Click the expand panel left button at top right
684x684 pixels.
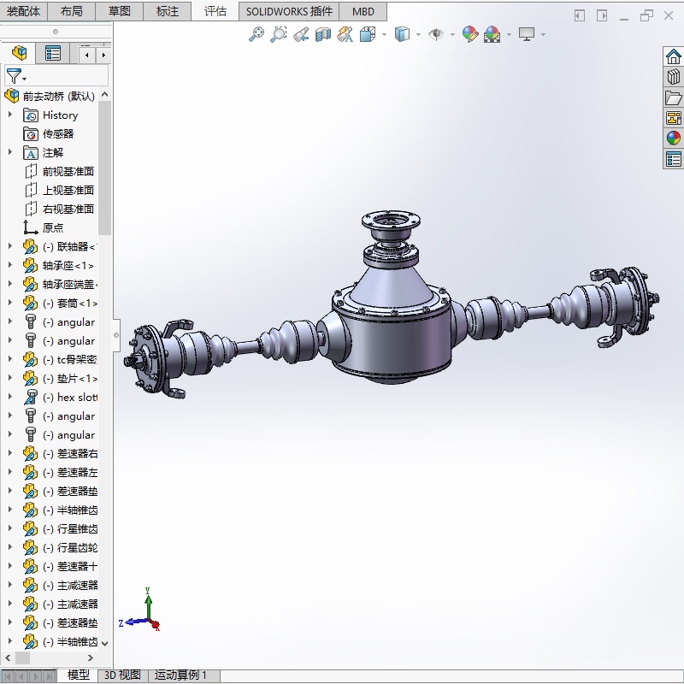tap(580, 15)
